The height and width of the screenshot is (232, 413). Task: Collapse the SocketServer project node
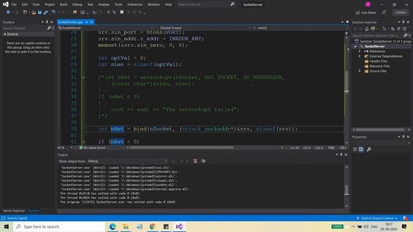click(356, 46)
